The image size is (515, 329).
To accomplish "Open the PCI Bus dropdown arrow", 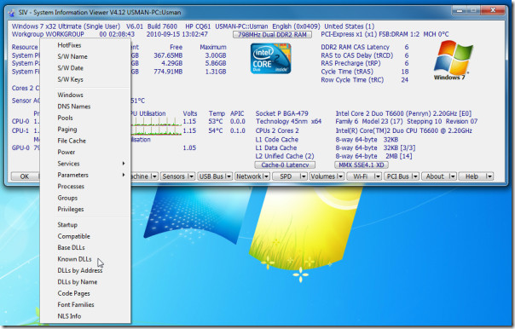I will [415, 176].
